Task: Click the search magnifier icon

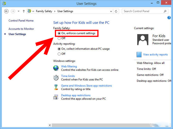Action: [x=165, y=11]
